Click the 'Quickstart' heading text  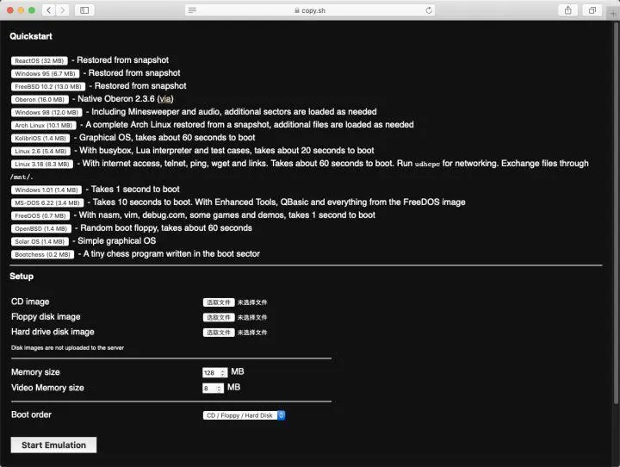point(31,36)
